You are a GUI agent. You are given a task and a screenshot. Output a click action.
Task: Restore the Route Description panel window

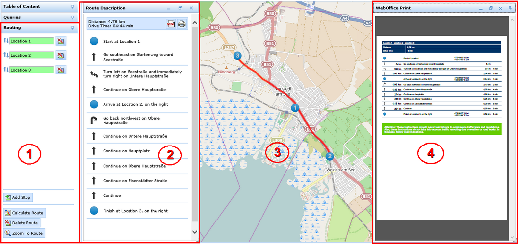tap(180, 8)
